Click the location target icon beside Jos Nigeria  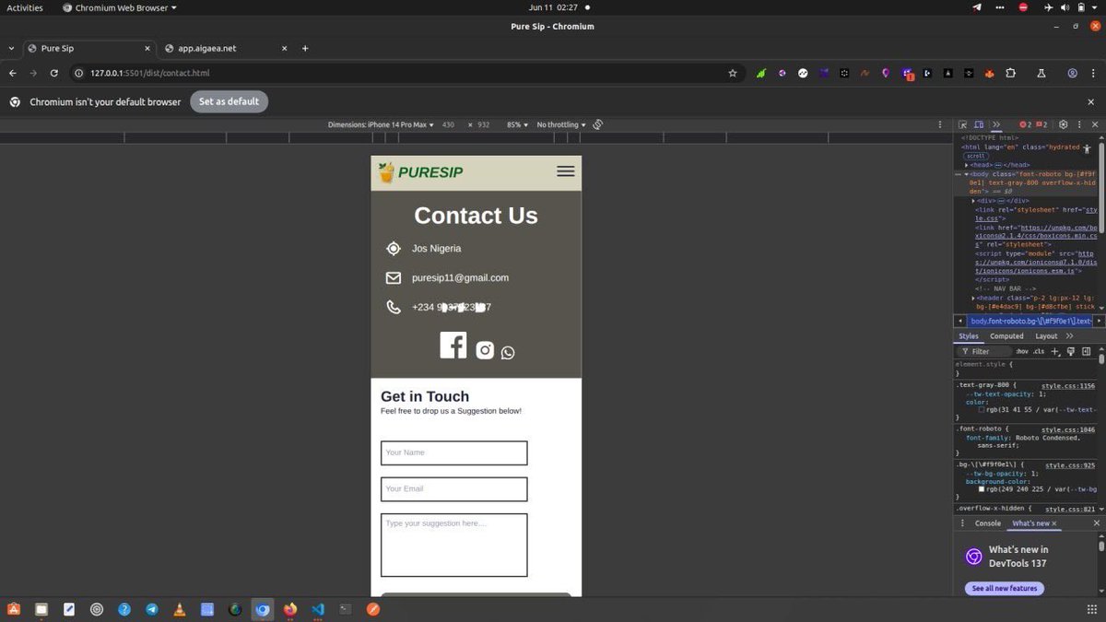tap(394, 248)
